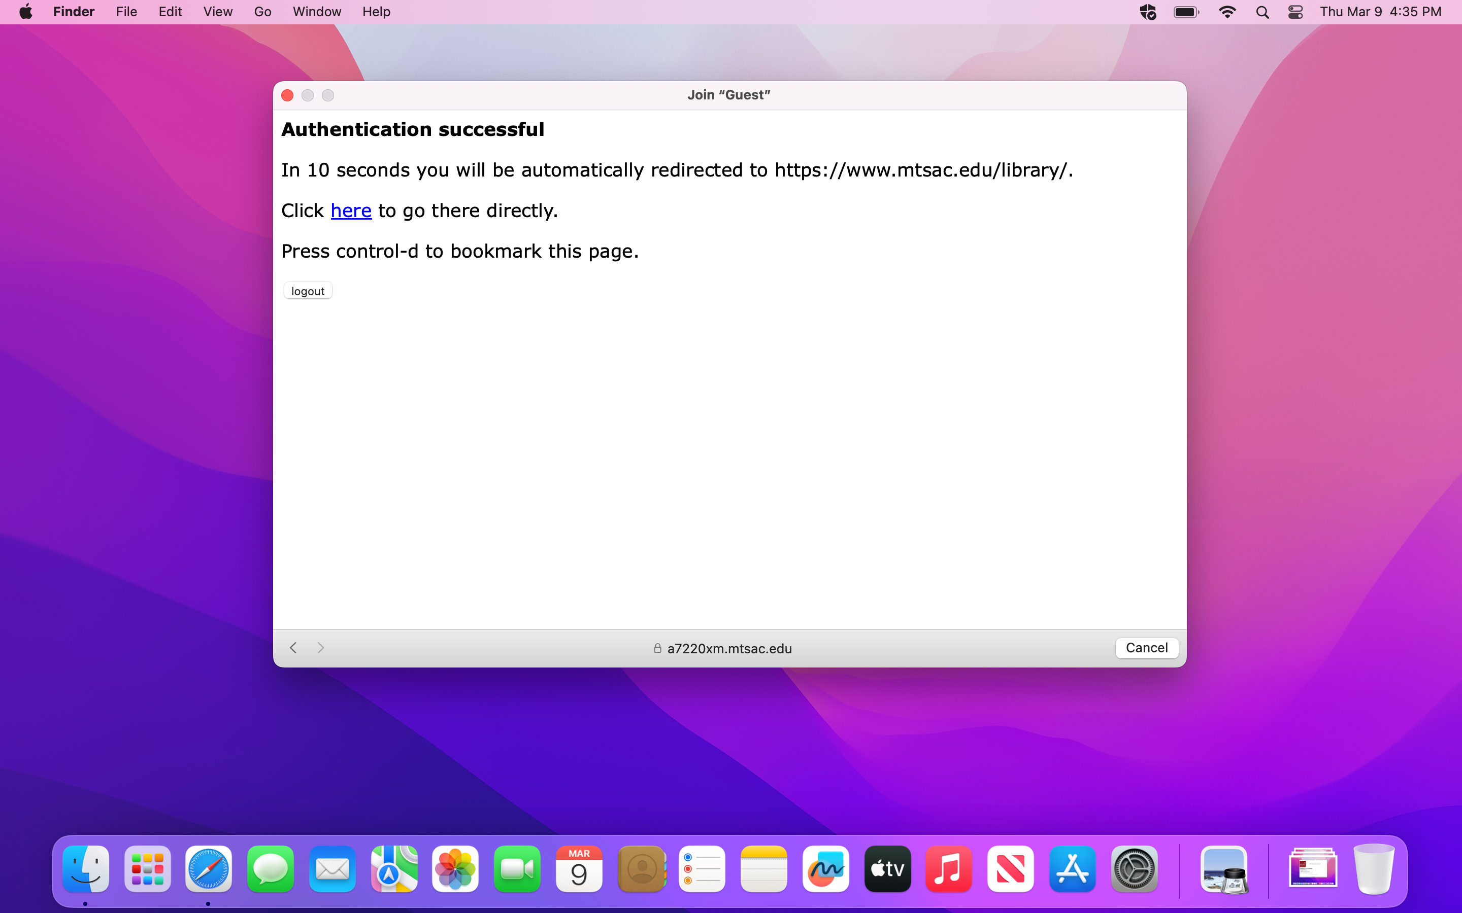1462x913 pixels.
Task: Open System Preferences gear in Dock
Action: pos(1134,869)
